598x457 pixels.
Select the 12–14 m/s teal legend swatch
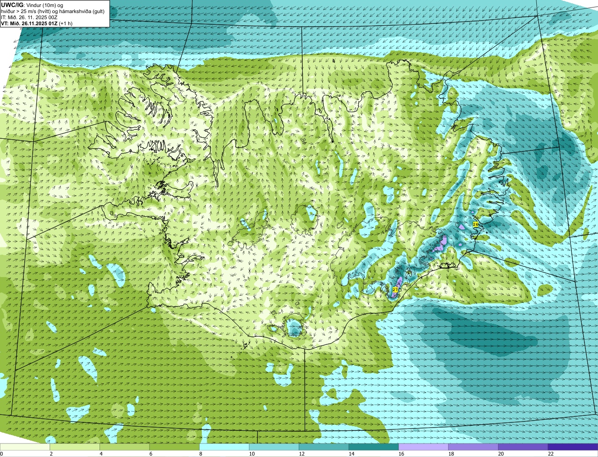pyautogui.click(x=324, y=447)
